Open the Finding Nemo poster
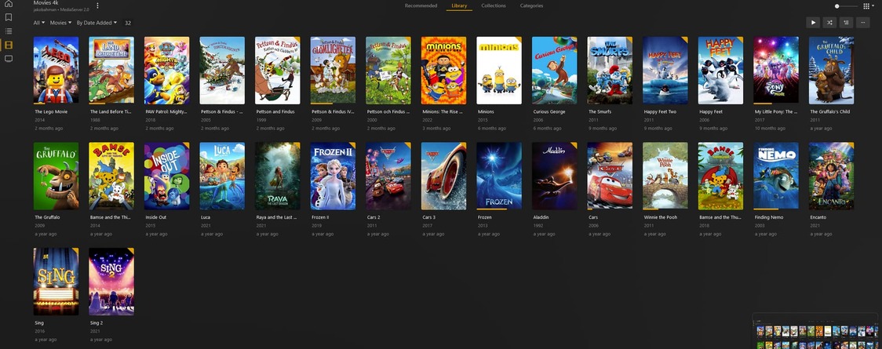 pos(776,176)
